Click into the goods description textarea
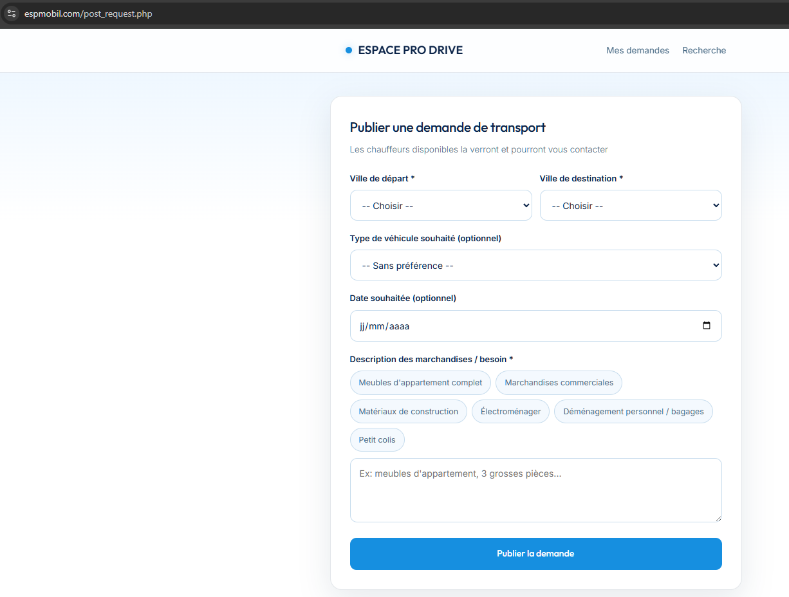 click(535, 490)
